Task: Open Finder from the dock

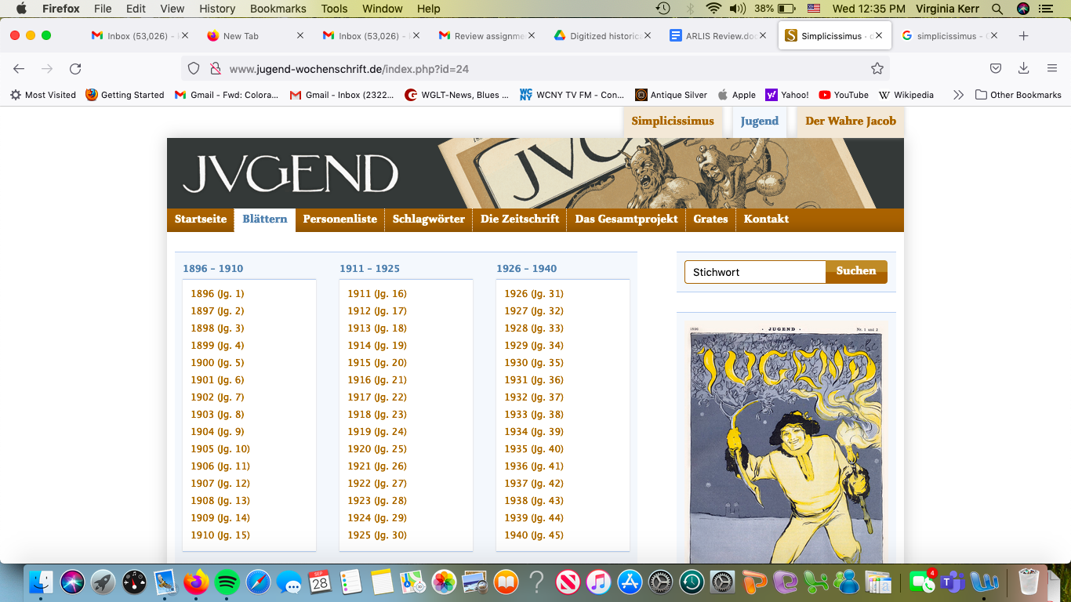Action: click(41, 582)
